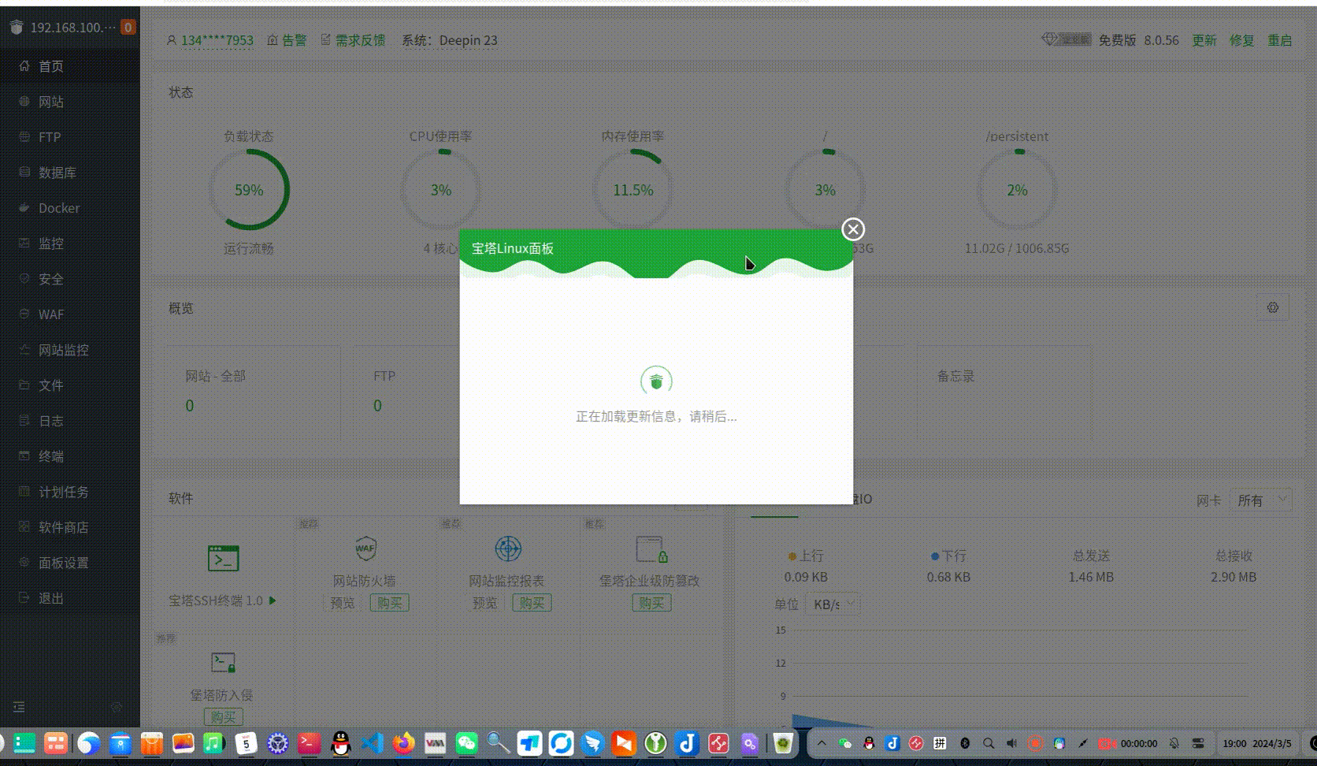Click 购买 under 堡塔防入侵
Viewport: 1317px width, 766px height.
(224, 717)
